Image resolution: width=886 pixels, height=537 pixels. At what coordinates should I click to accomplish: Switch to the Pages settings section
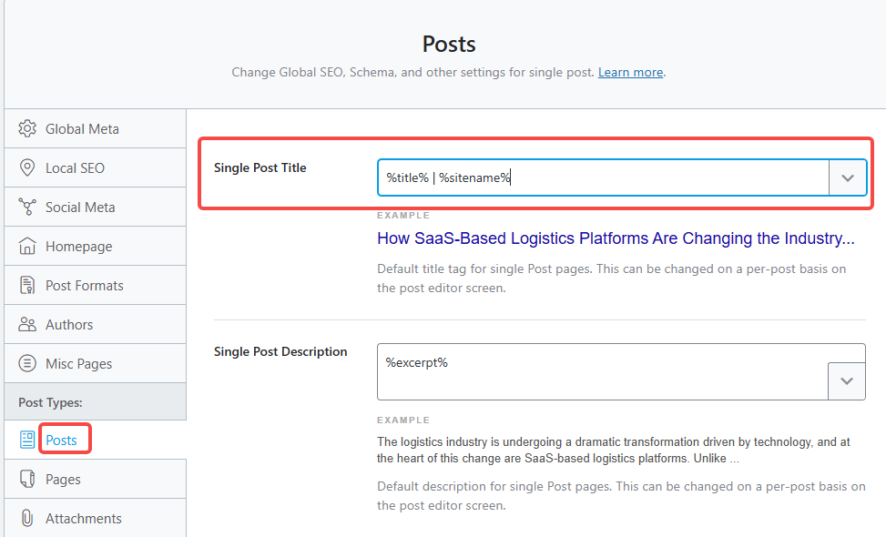pos(63,479)
